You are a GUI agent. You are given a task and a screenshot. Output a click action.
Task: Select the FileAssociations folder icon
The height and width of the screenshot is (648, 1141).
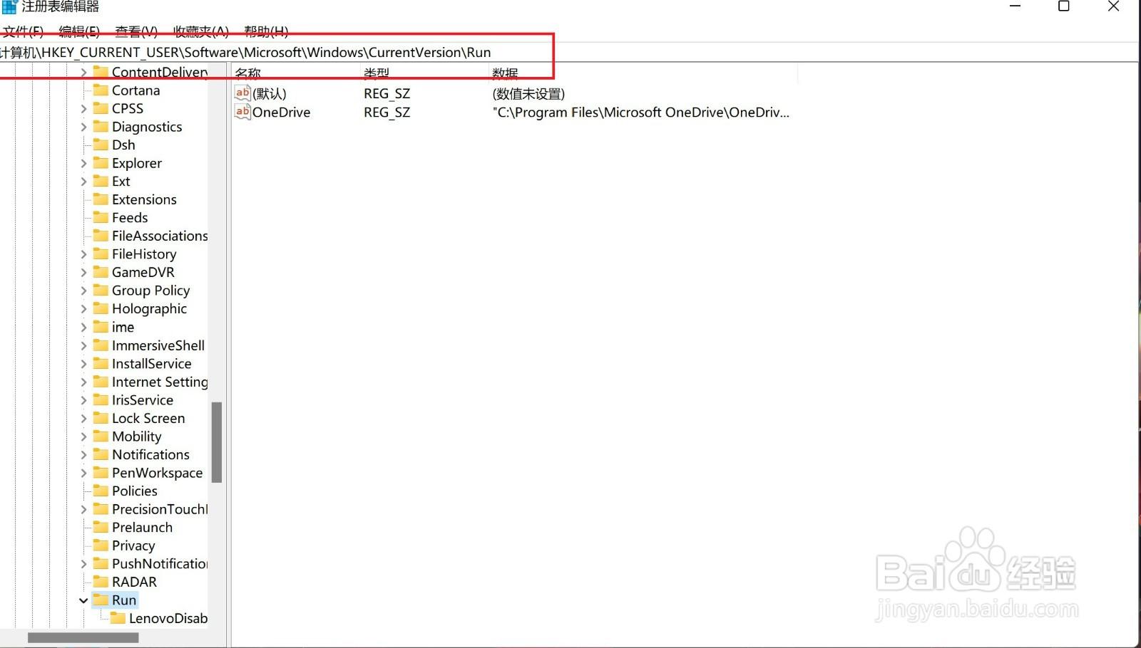pos(101,235)
